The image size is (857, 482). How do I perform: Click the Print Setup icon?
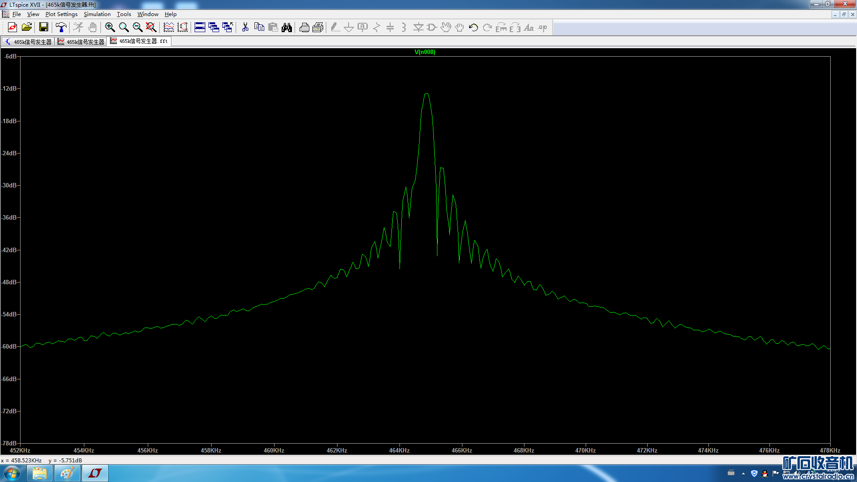click(x=318, y=28)
